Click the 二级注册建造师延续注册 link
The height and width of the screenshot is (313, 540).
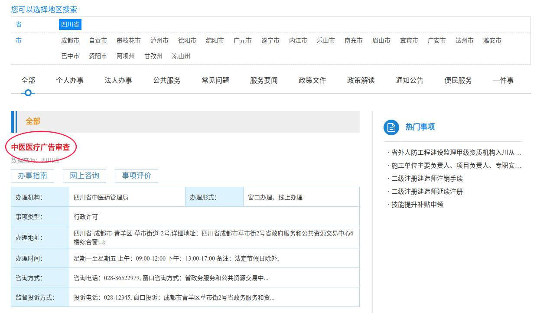coord(427,192)
